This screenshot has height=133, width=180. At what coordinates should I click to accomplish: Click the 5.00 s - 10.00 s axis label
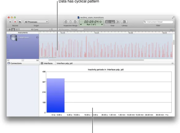tap(73, 115)
